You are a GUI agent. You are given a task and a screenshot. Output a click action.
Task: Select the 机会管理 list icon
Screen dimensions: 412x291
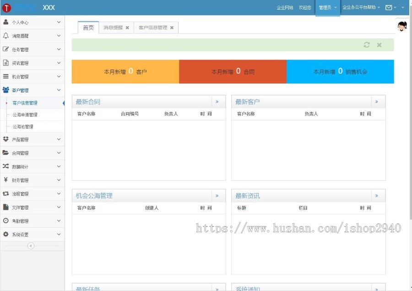[x=5, y=76]
